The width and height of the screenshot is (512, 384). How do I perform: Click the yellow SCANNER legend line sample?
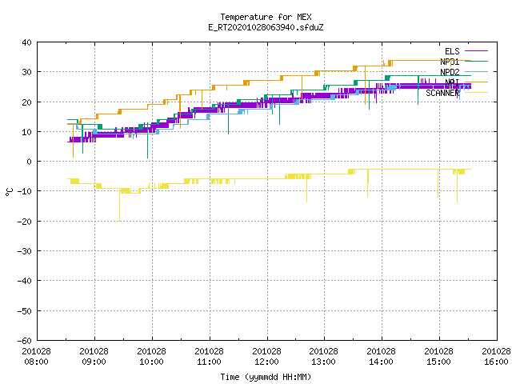(476, 93)
